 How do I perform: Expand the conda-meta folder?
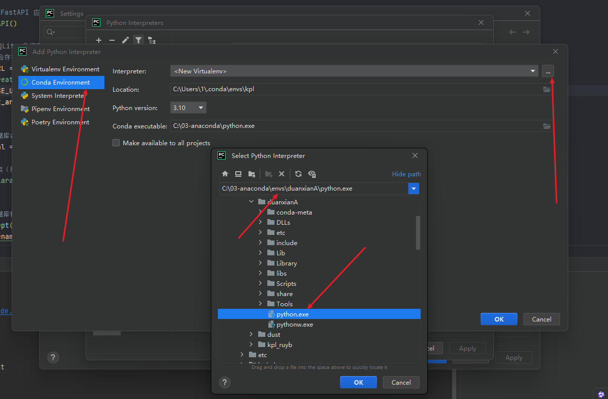click(x=261, y=212)
